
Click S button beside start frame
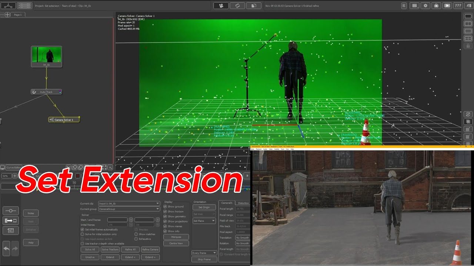(x=131, y=220)
